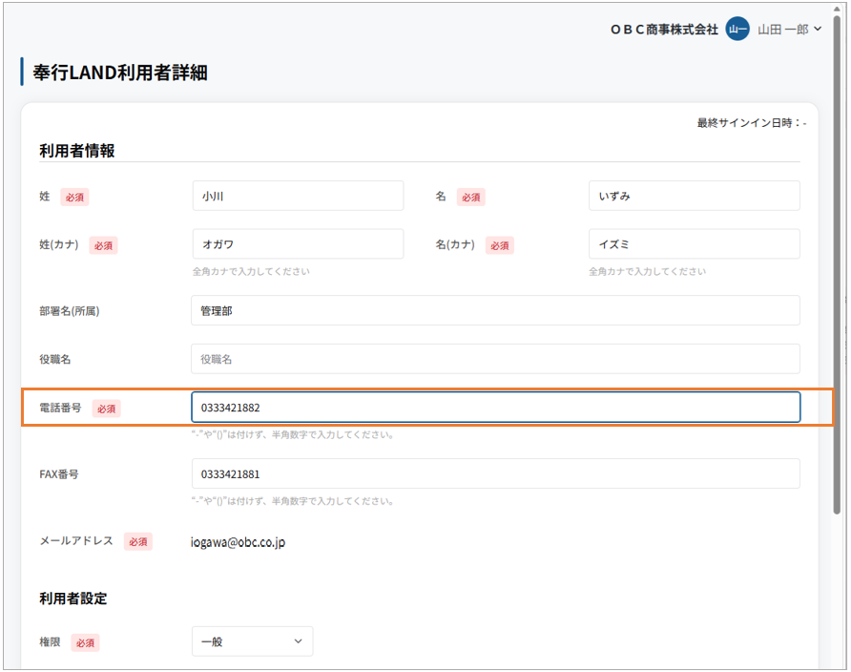The image size is (851, 672).
Task: Click the FAX番号 label
Action: (58, 474)
